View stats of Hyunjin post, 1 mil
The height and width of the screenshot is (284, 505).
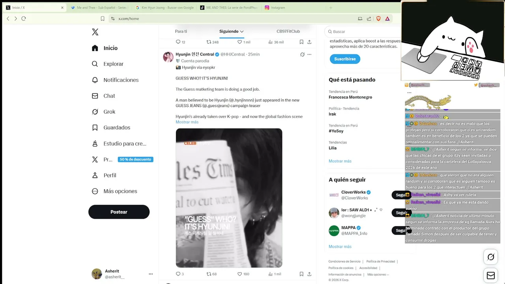click(x=275, y=274)
